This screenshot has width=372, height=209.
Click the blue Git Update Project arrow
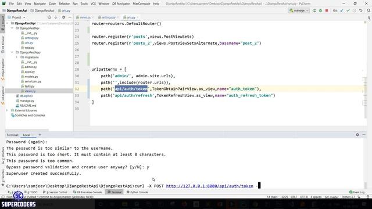[x=342, y=10]
